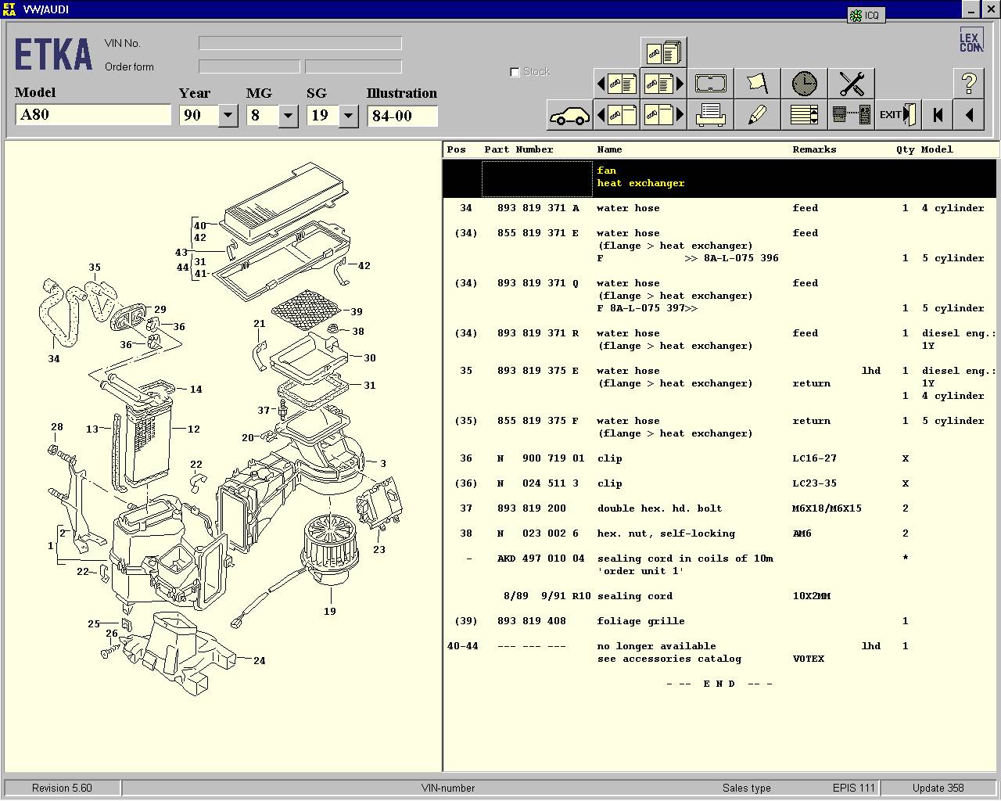Minimize the VW/AUDI window
Image resolution: width=1001 pixels, height=801 pixels.
(971, 9)
